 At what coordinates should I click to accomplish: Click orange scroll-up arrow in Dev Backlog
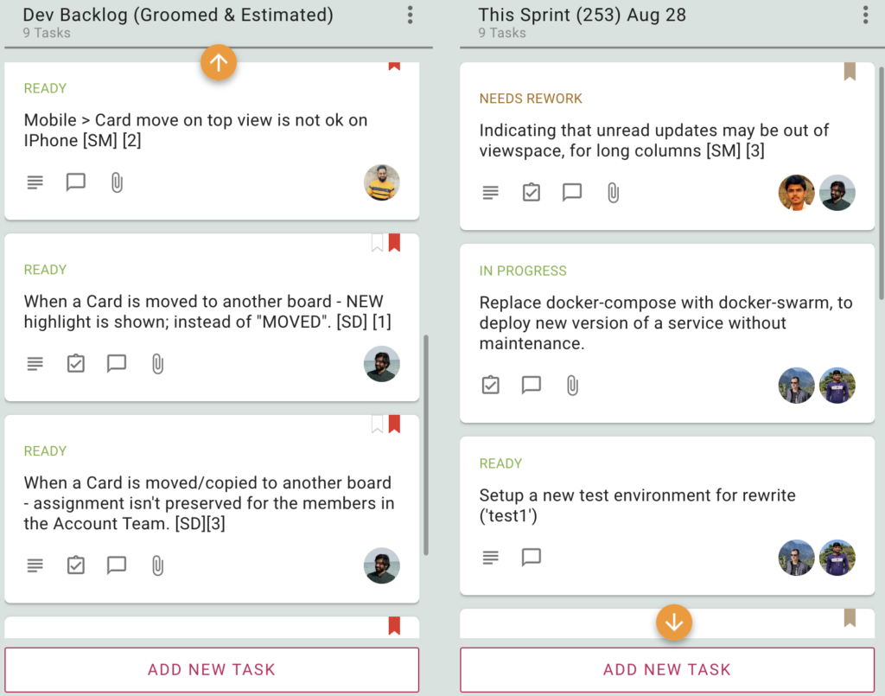(219, 62)
